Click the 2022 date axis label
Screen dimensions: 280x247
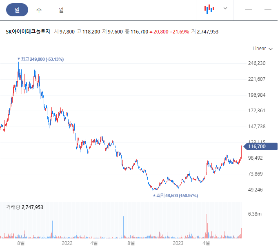pos(67,243)
